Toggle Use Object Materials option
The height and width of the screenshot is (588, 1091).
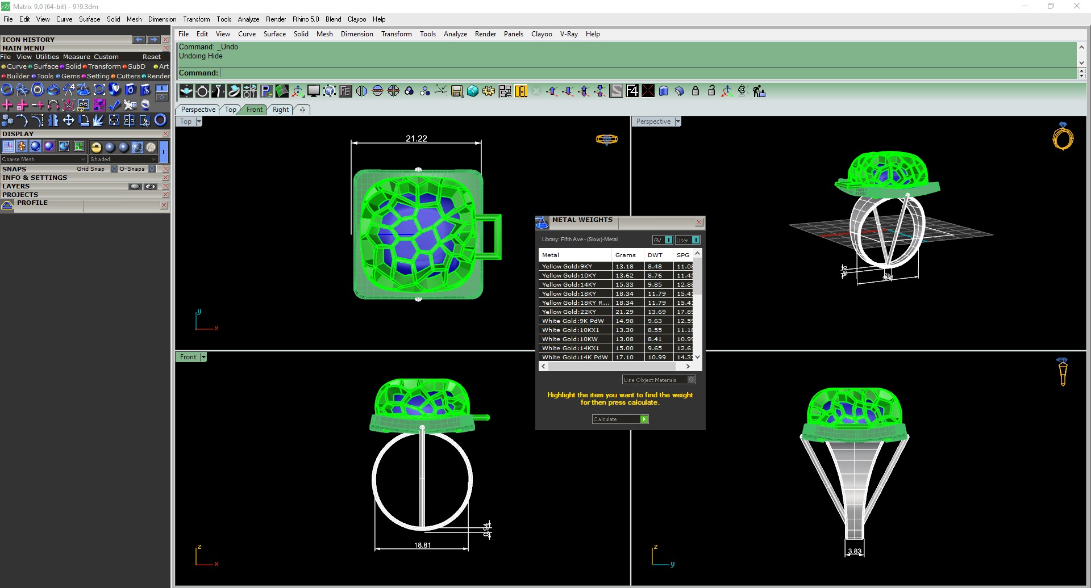tap(659, 380)
